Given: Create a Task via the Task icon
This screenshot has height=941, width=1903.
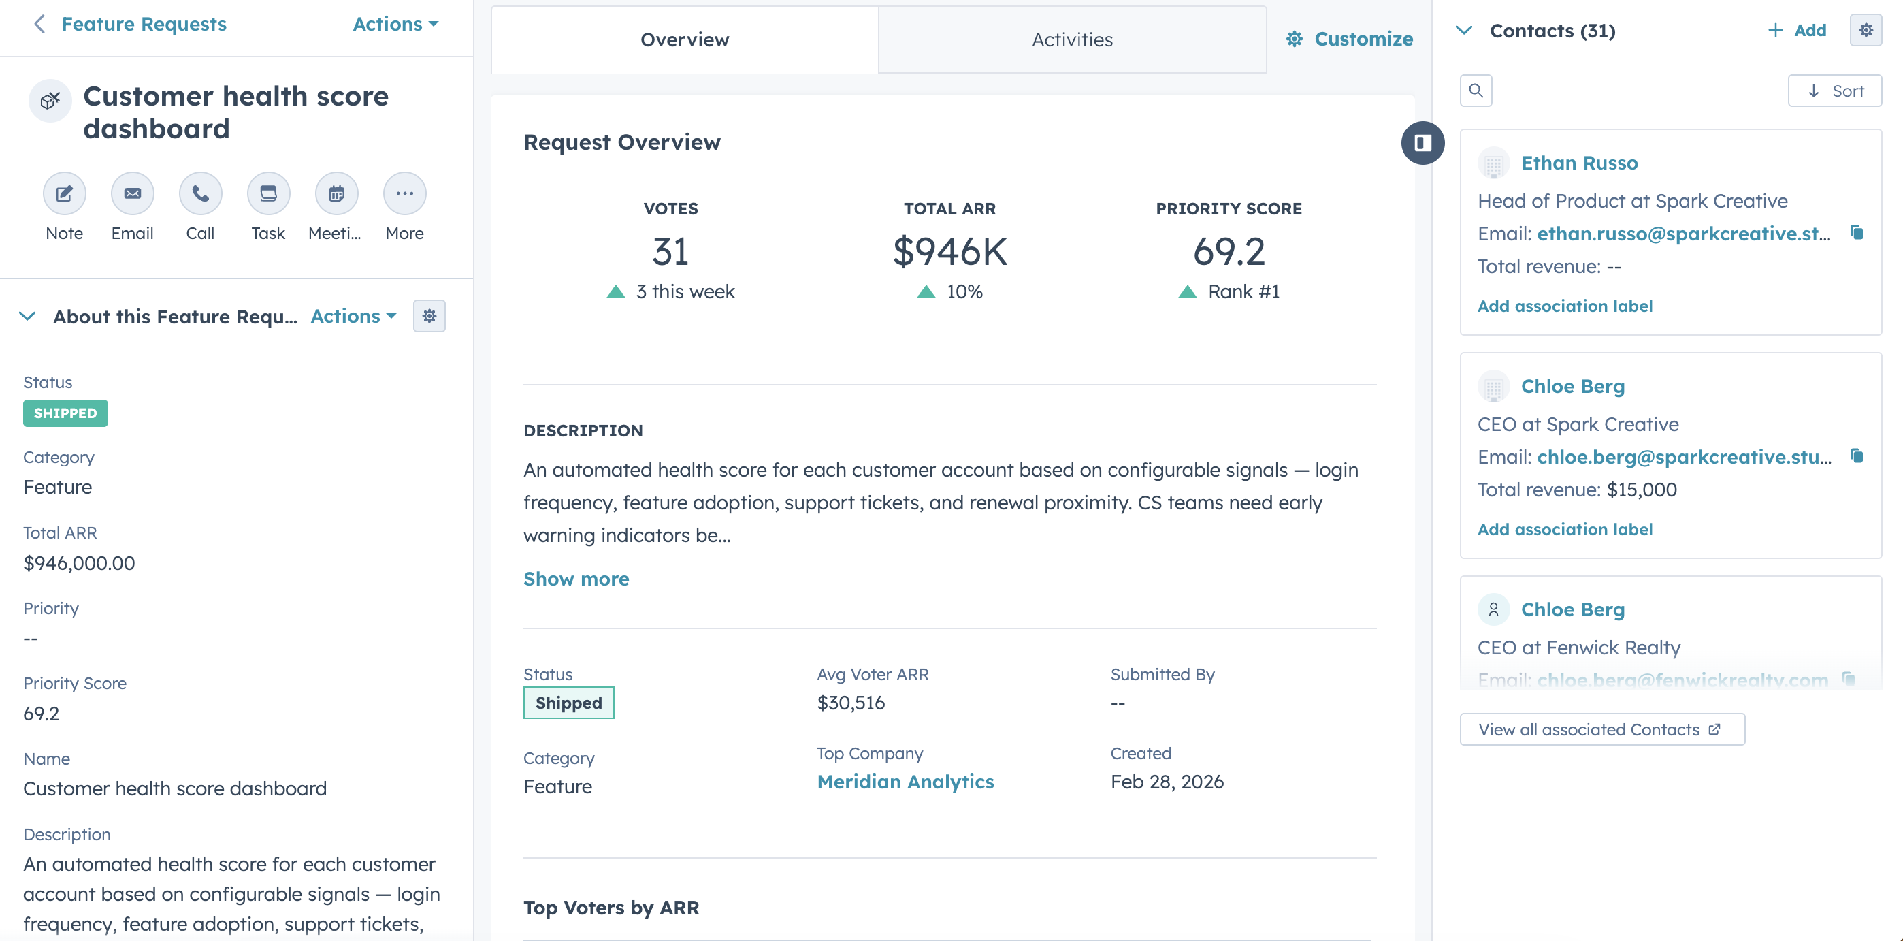Looking at the screenshot, I should pyautogui.click(x=267, y=193).
